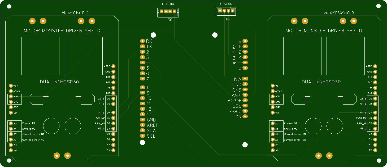Select the D7 M1_b pad on VNH2SP30SHIELD
The height and width of the screenshot is (167, 387).
(x=375, y=112)
